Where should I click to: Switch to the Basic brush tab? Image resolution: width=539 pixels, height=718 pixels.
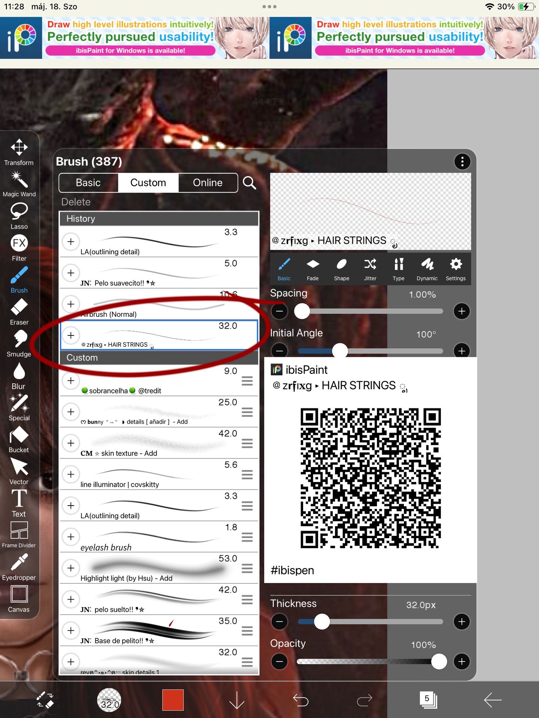point(88,183)
